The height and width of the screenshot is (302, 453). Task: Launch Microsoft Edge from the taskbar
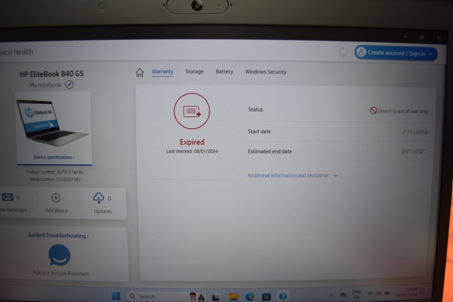250,297
